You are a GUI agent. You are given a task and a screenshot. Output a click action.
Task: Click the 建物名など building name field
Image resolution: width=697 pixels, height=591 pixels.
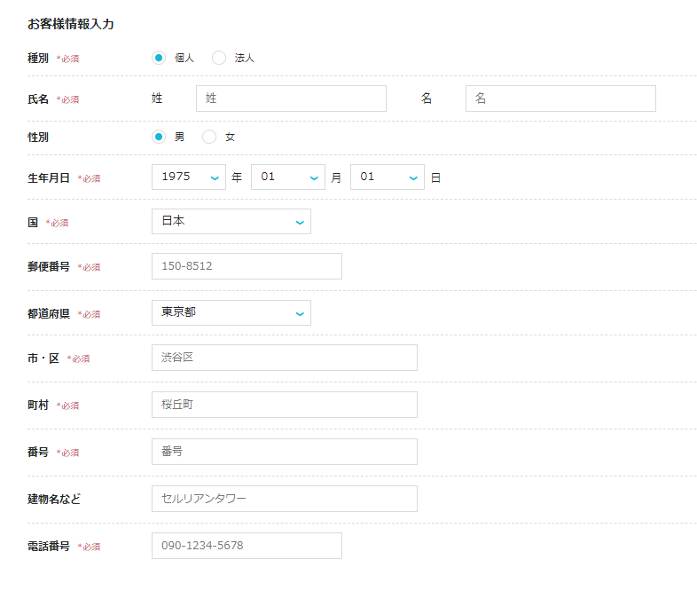click(285, 499)
